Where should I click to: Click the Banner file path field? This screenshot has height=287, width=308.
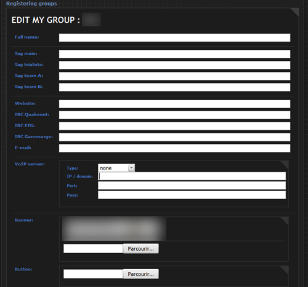pos(93,249)
